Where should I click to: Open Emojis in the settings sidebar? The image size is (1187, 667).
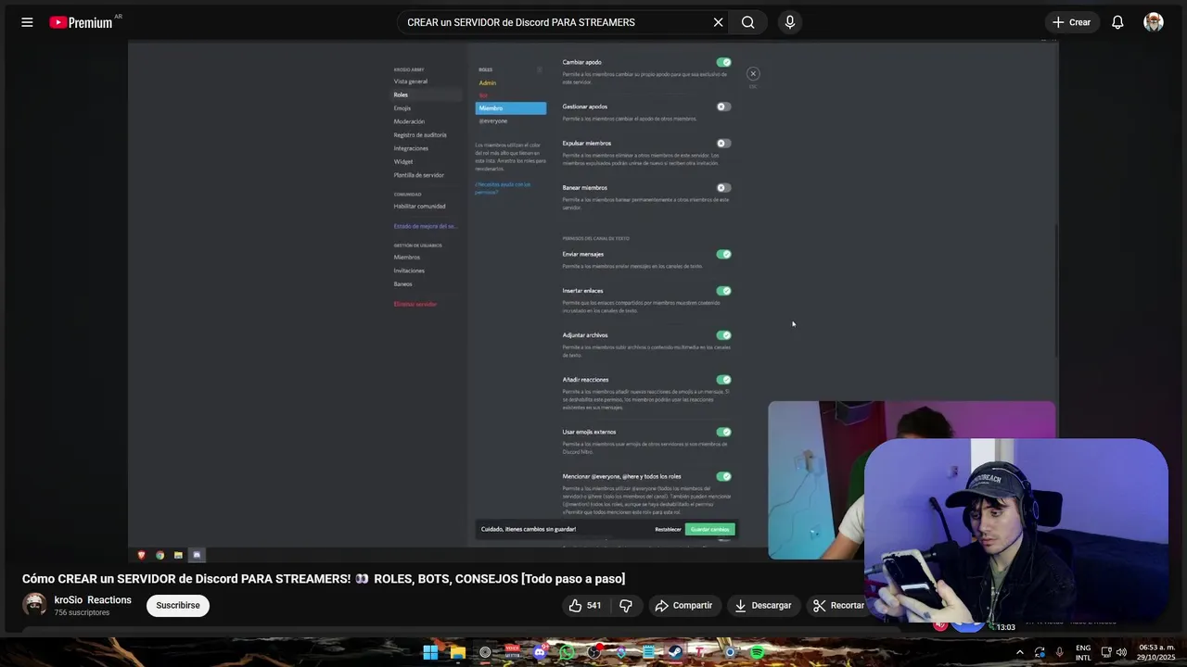402,108
